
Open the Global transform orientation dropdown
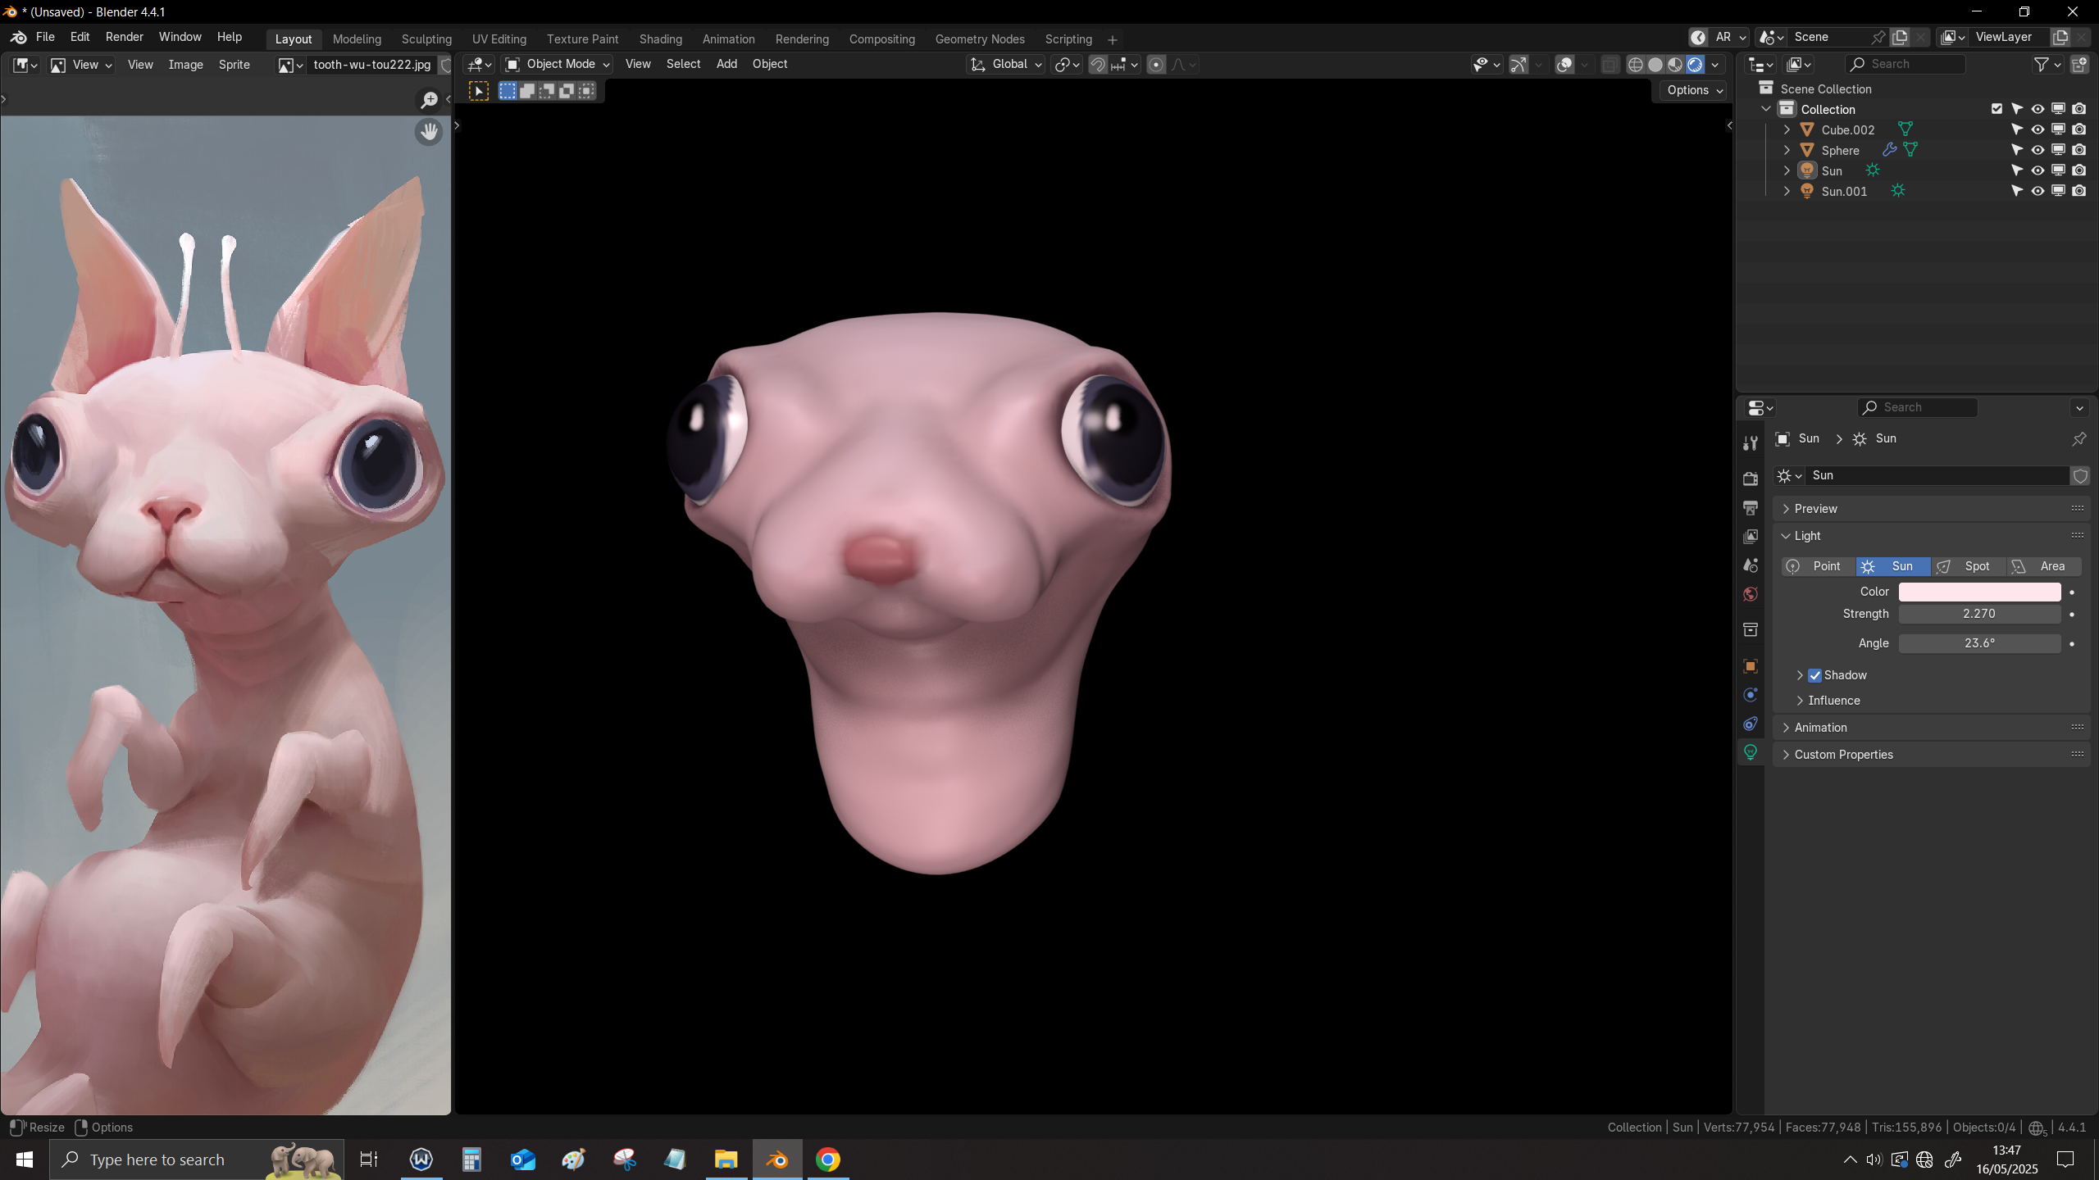coord(1006,65)
